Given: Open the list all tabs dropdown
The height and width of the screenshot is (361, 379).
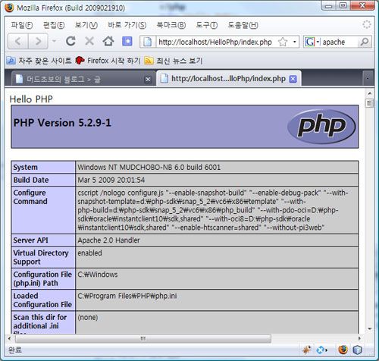Looking at the screenshot, I should point(368,79).
